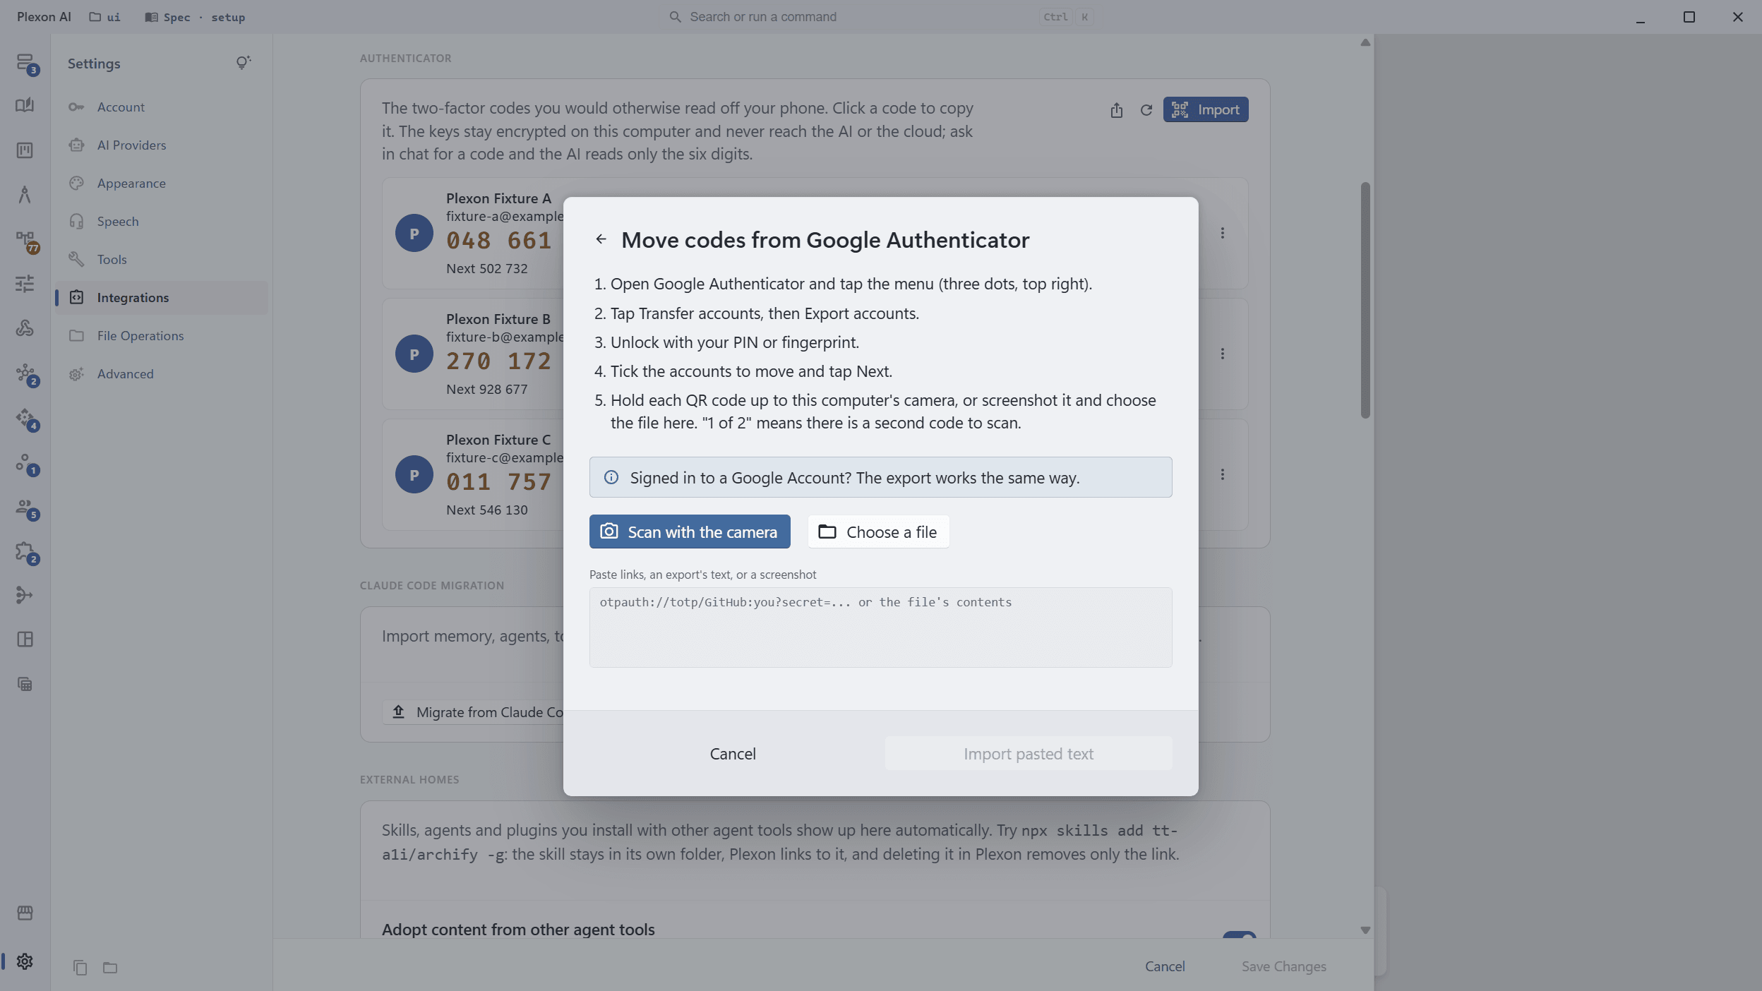Click the Search or run a command box
The image size is (1762, 991).
(881, 17)
